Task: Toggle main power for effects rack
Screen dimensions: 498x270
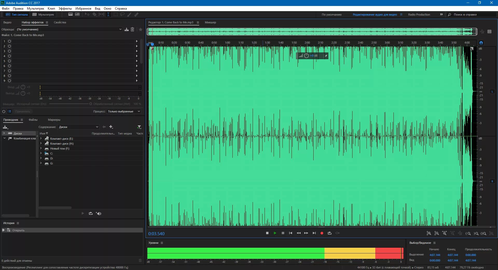Action: (4, 111)
